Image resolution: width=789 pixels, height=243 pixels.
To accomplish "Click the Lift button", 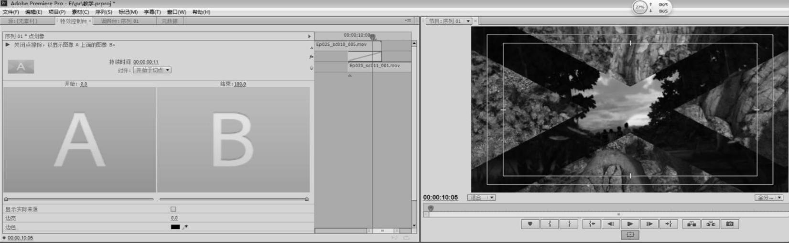I will point(691,224).
